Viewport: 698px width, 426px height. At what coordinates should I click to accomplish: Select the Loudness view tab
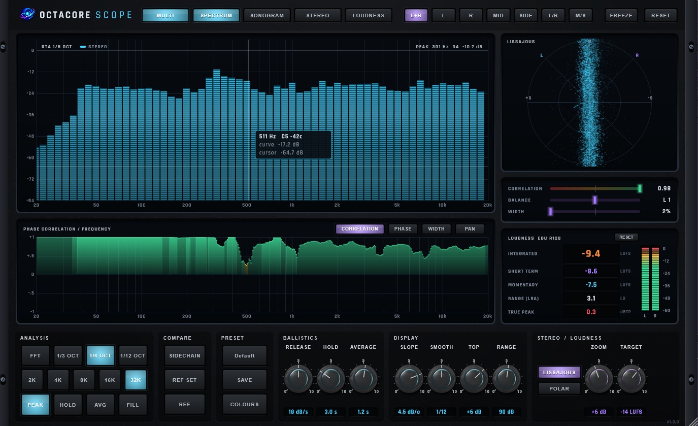click(369, 15)
